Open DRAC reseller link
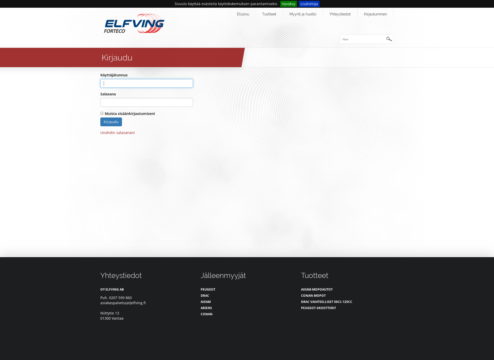 (x=205, y=296)
